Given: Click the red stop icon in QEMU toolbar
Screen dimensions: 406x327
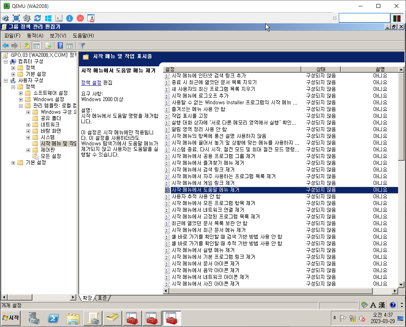Looking at the screenshot, I should pyautogui.click(x=80, y=18).
